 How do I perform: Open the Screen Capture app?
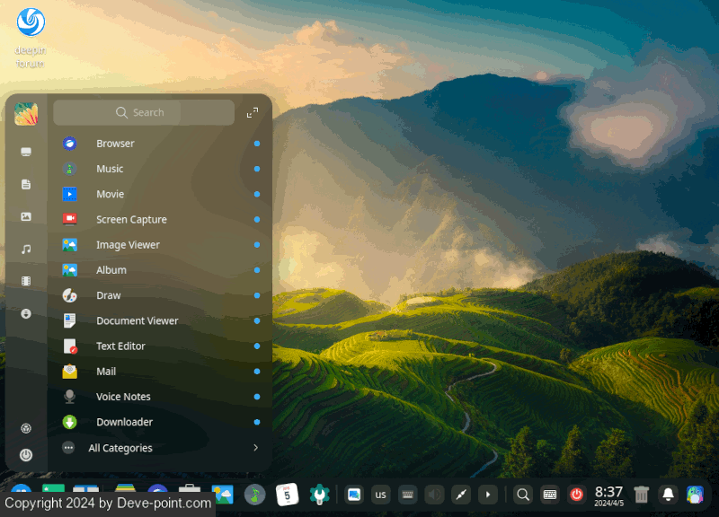[x=131, y=220]
